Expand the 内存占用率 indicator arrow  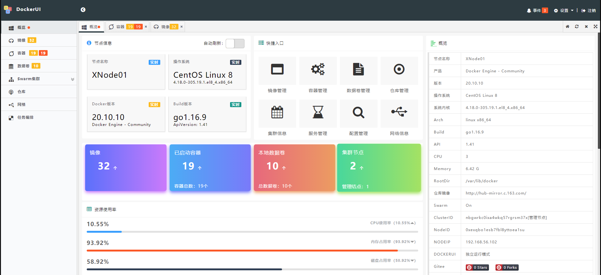click(x=413, y=242)
